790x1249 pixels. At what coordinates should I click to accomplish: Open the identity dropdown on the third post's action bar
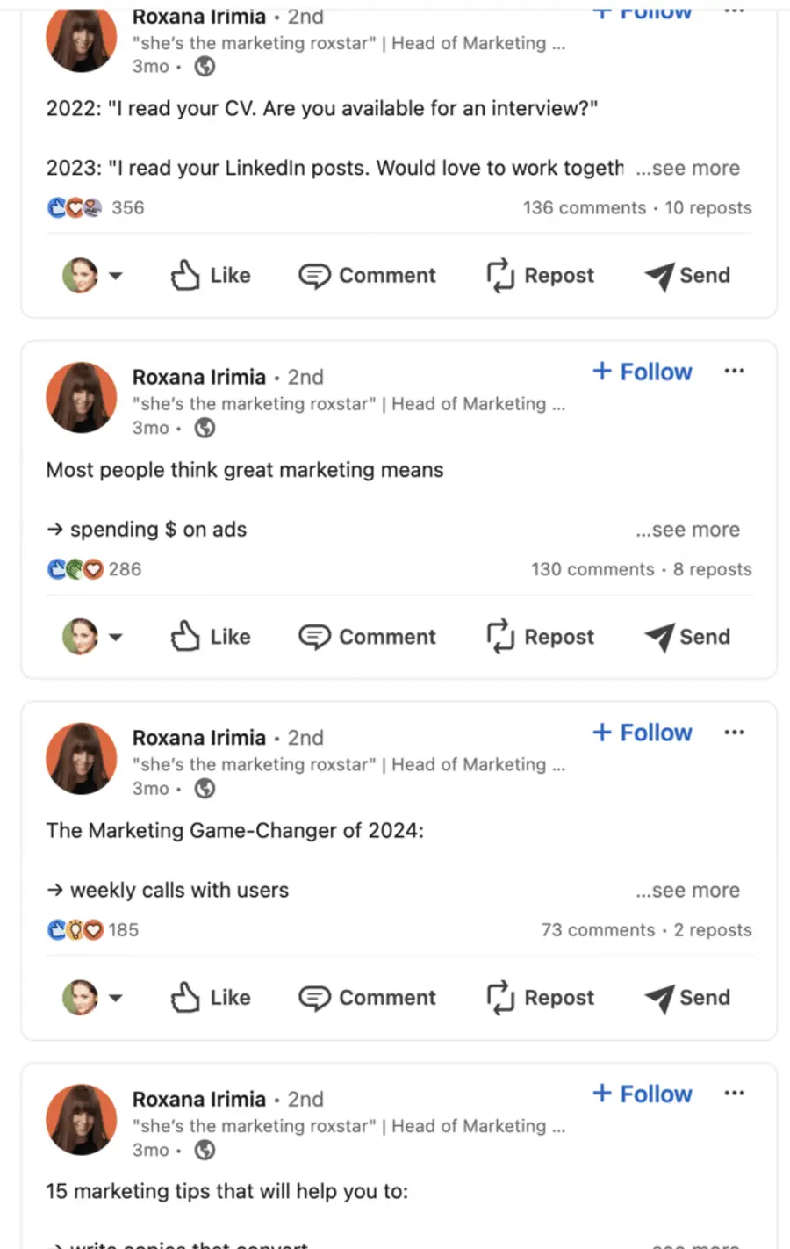(x=114, y=998)
